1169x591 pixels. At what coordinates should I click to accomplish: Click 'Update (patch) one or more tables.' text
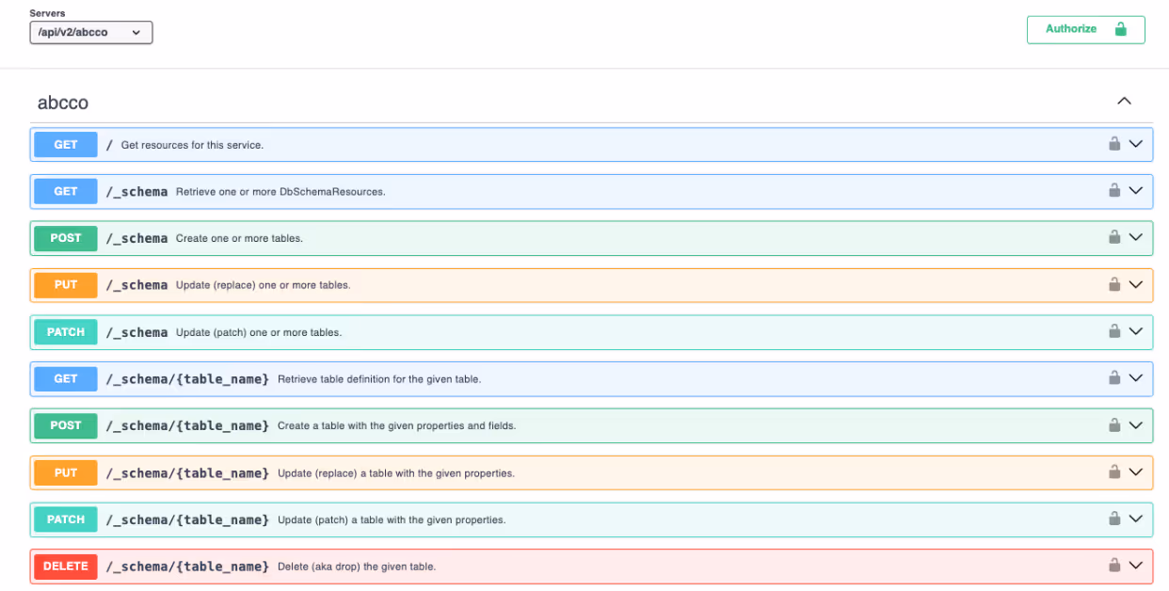259,332
